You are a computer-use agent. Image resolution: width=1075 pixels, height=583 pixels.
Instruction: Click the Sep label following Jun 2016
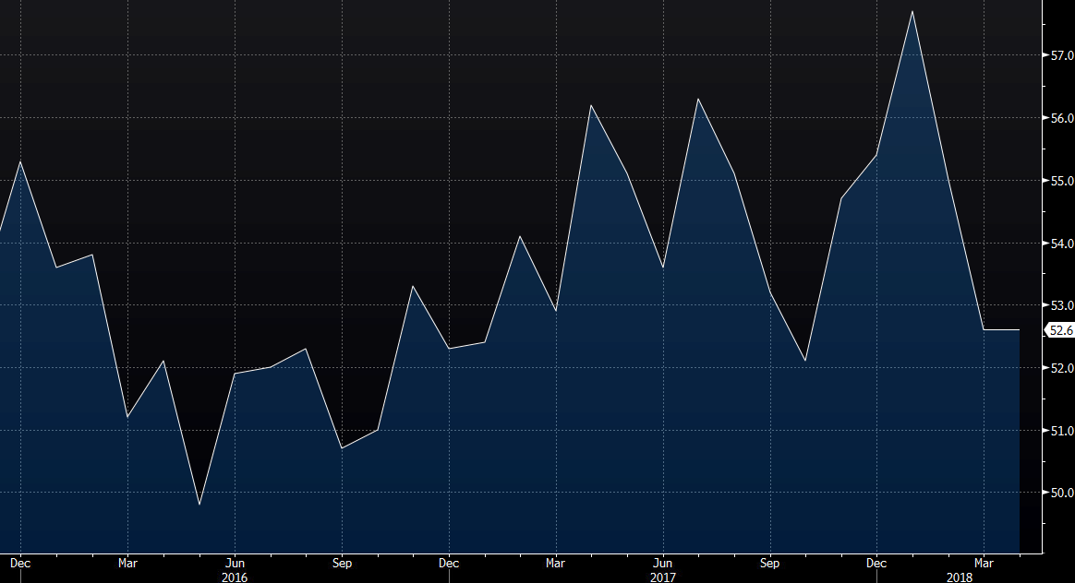coord(342,563)
